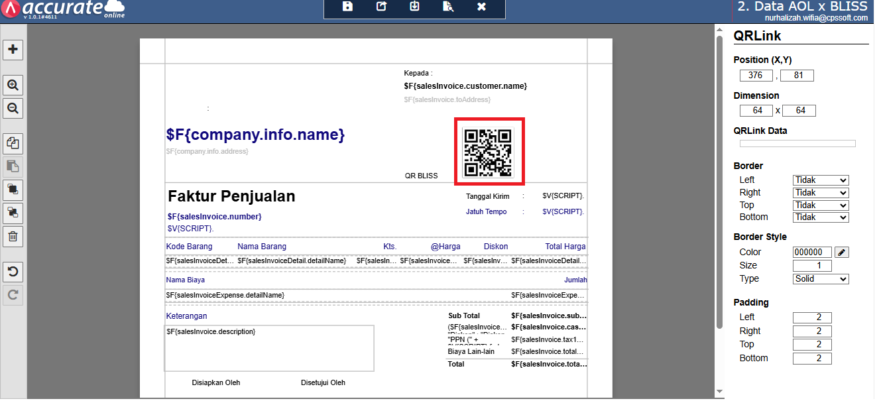Pick border color with eyedropper icon

(x=841, y=253)
